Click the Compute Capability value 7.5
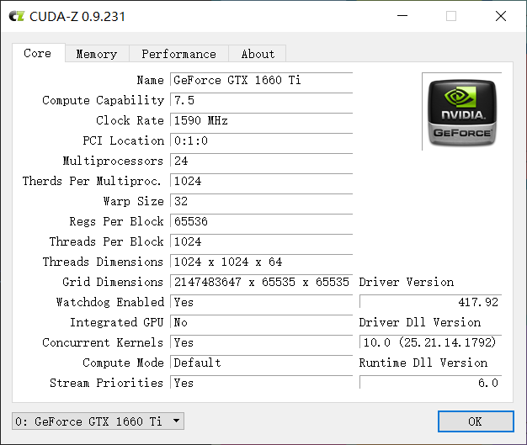The height and width of the screenshot is (445, 527). [x=261, y=100]
